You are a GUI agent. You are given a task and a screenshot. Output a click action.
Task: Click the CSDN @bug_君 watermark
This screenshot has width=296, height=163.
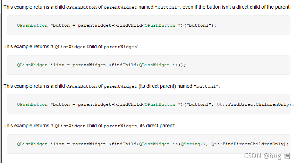267,156
